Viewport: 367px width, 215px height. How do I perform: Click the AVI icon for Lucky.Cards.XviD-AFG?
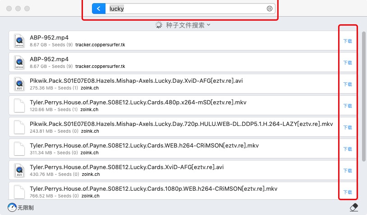(19, 170)
